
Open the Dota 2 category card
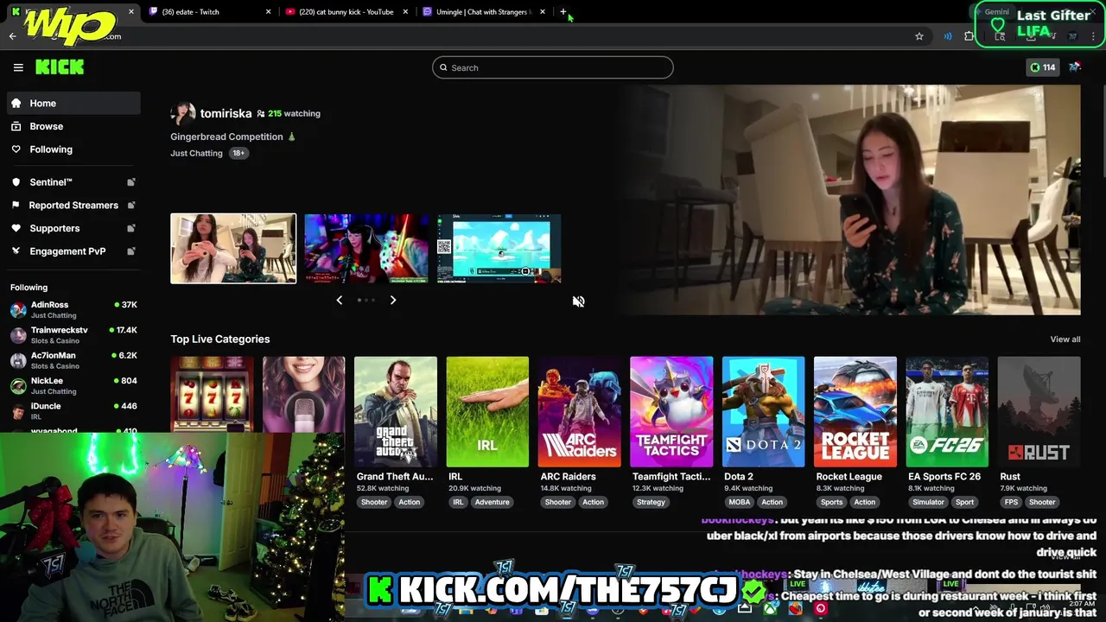click(x=763, y=412)
